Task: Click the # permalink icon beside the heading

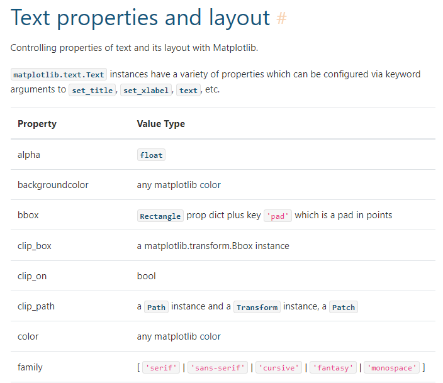Action: tap(281, 18)
